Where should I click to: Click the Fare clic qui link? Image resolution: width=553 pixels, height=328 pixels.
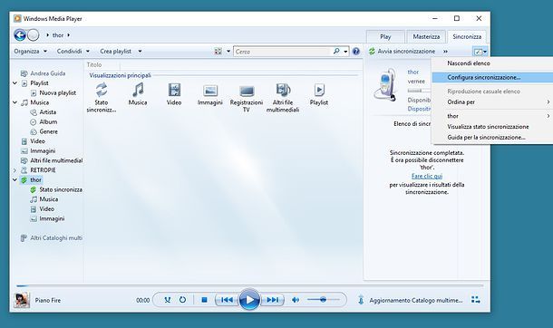(427, 176)
